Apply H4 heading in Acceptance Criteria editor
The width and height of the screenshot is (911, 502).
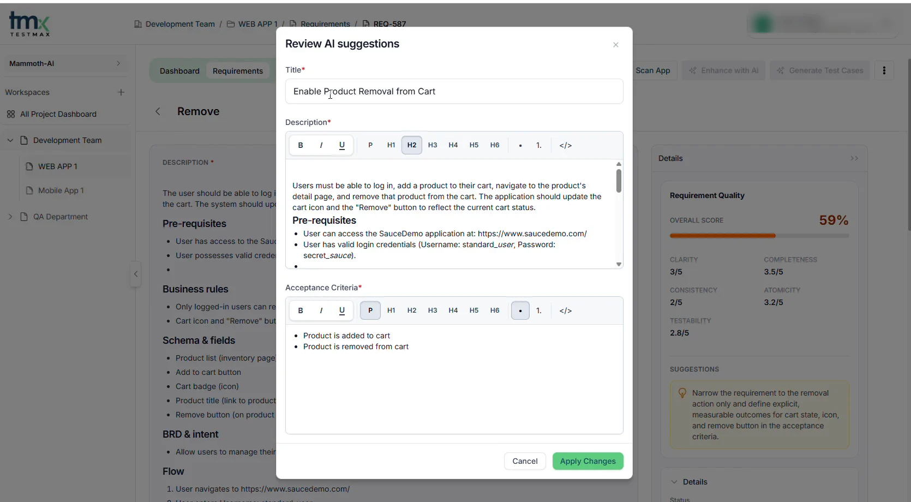tap(453, 310)
